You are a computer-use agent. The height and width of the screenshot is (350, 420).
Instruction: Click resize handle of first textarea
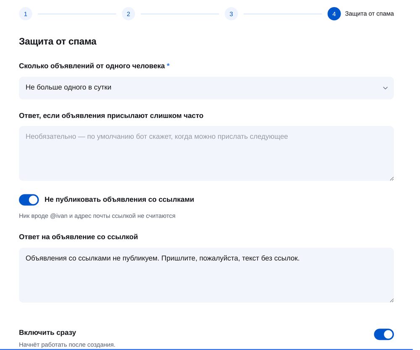391,179
